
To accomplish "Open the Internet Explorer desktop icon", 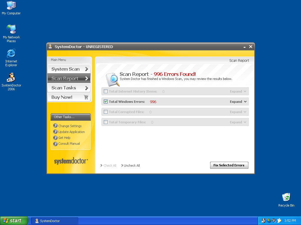I will pos(11,54).
